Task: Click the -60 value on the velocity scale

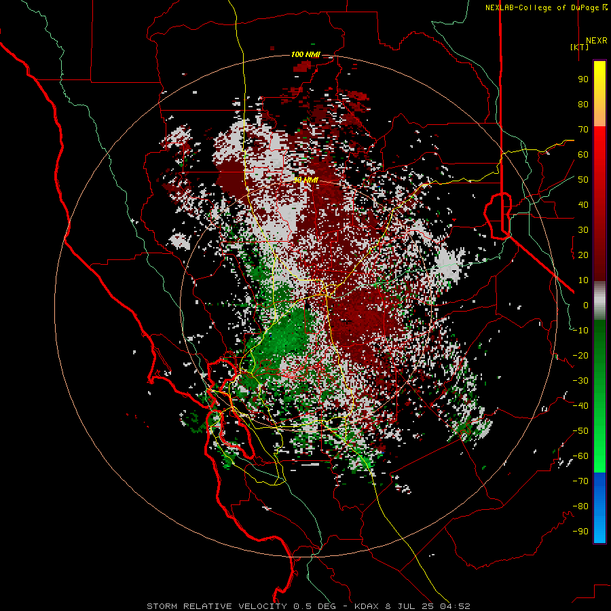Action: 580,456
